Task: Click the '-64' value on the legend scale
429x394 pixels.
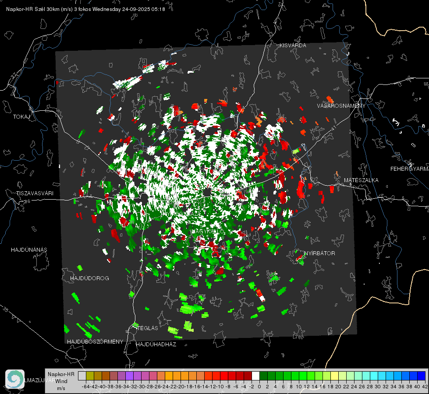Action: (x=86, y=387)
